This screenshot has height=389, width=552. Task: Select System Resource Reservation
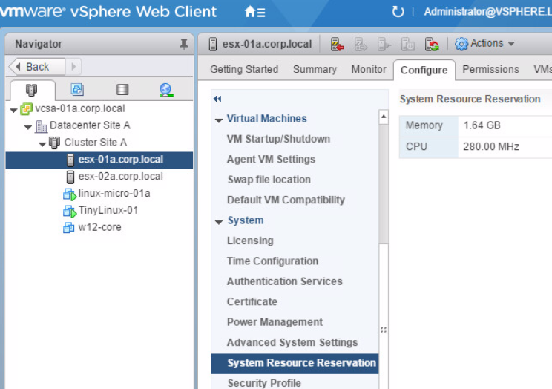point(295,364)
